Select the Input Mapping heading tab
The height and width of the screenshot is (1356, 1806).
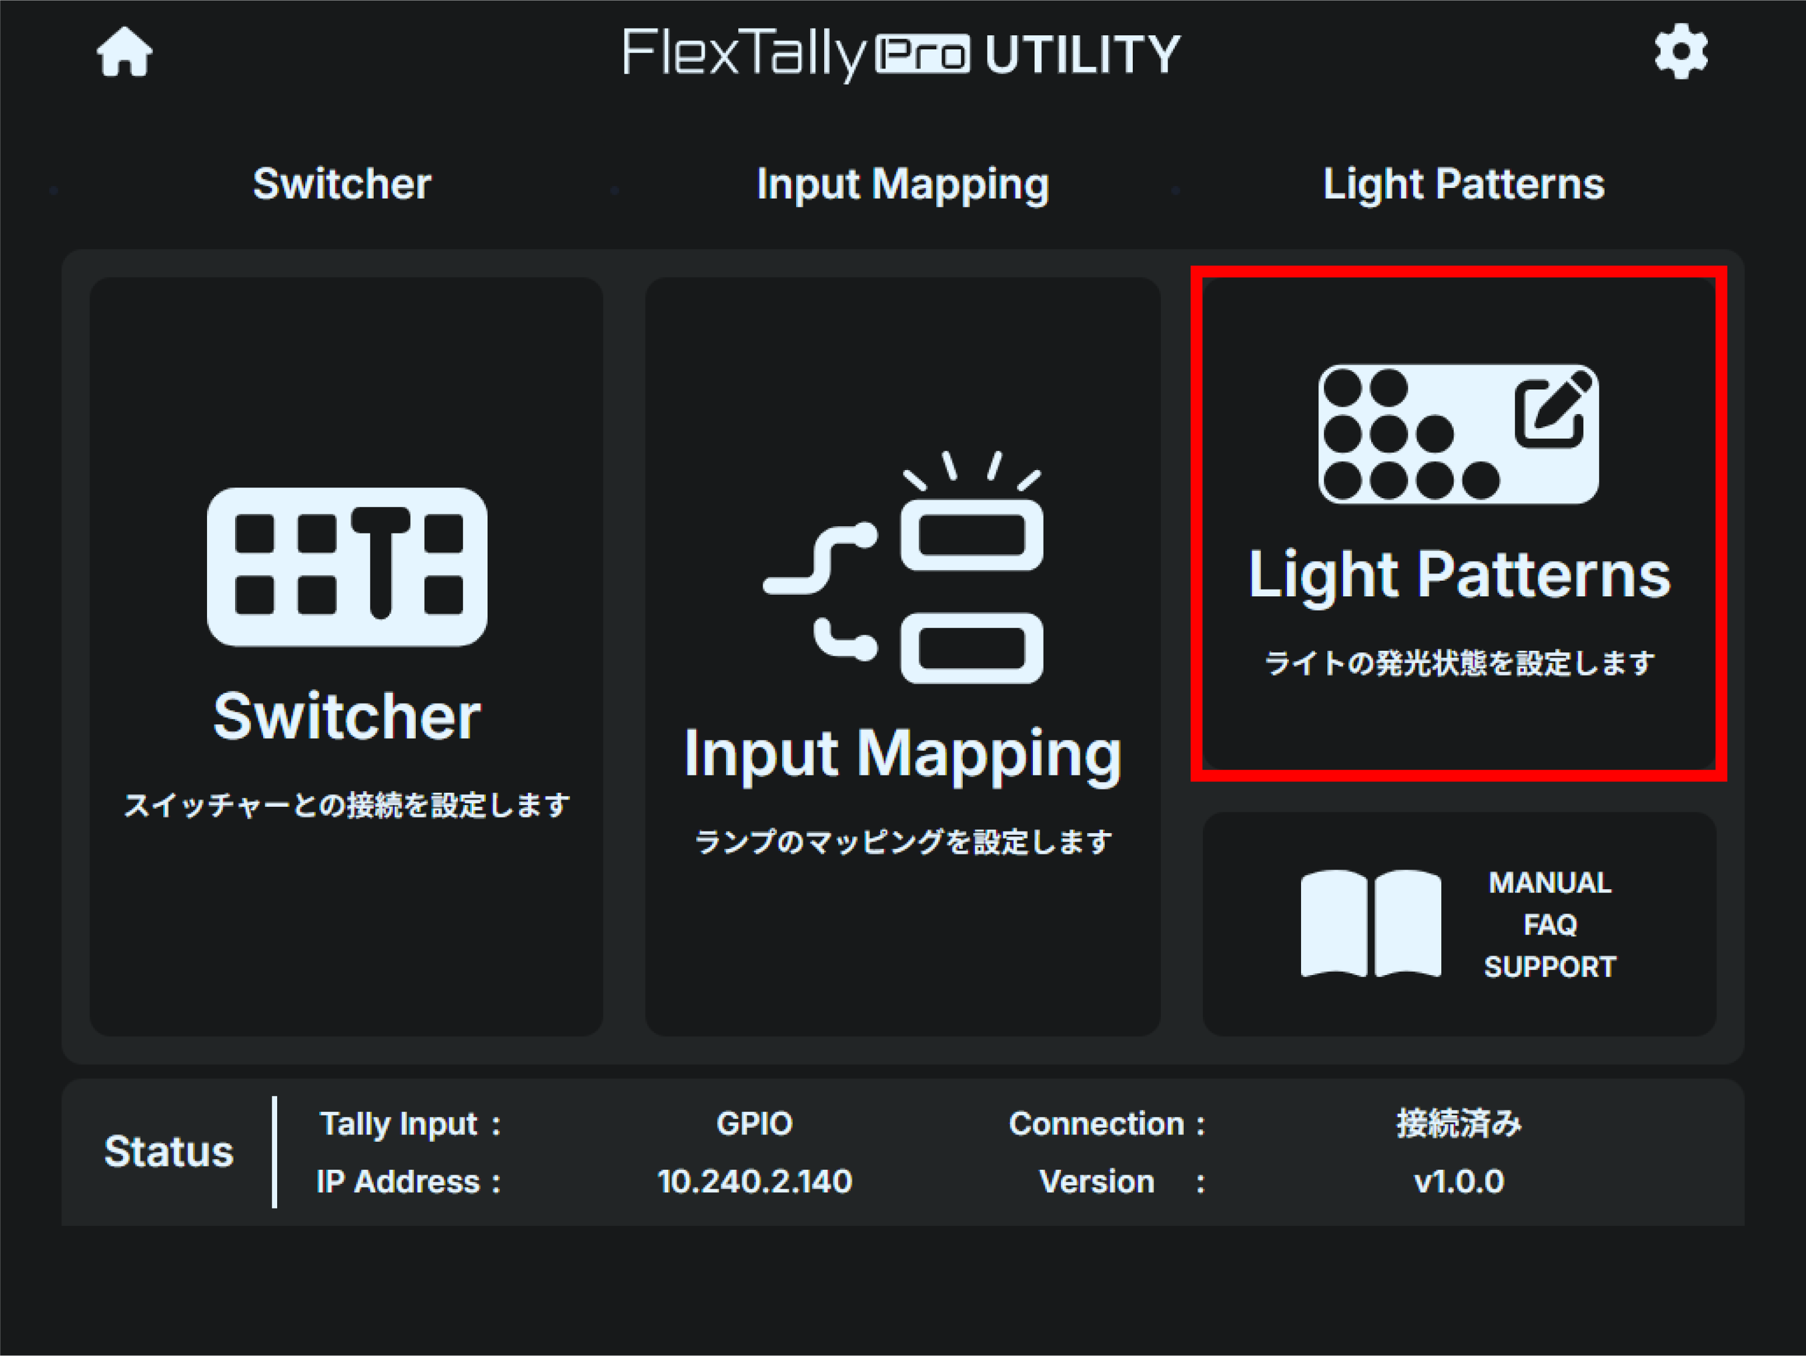tap(902, 183)
